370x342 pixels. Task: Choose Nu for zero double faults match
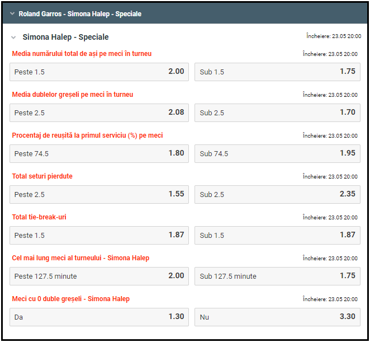[x=277, y=317]
